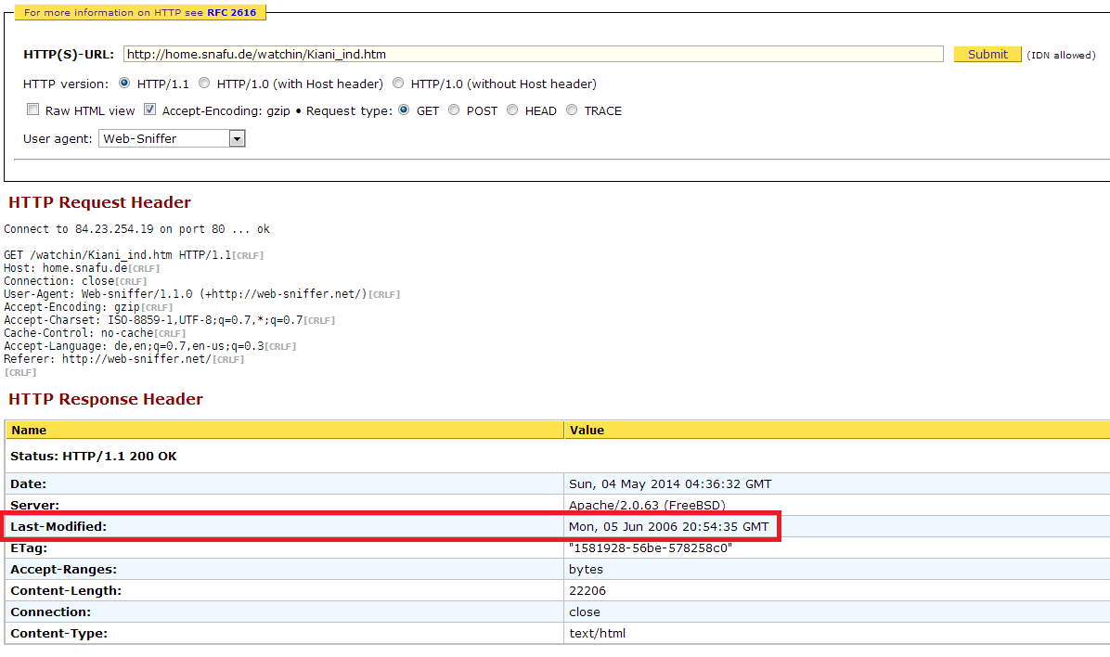Open the User agent dropdown
The height and width of the screenshot is (657, 1110).
(x=172, y=138)
